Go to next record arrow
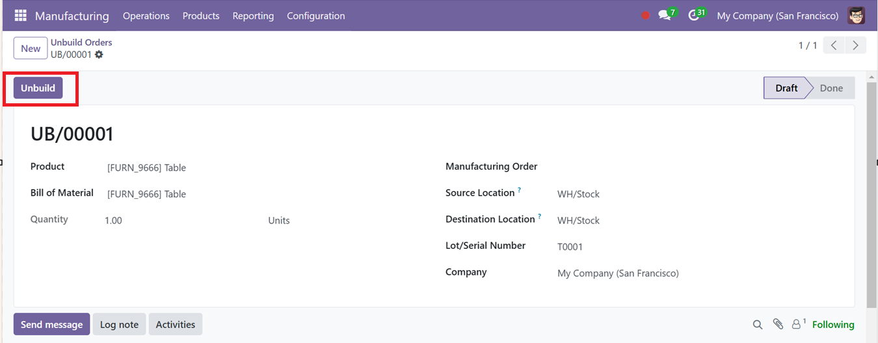 (x=855, y=45)
